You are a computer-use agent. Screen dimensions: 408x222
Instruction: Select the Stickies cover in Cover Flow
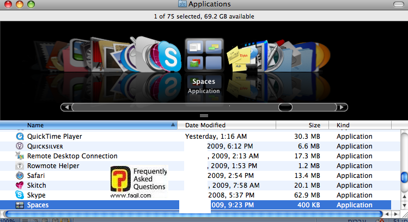[239, 58]
